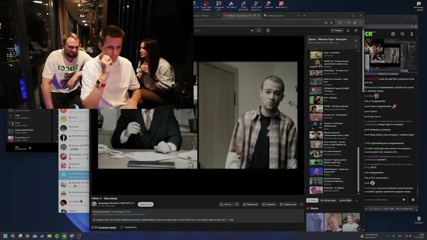Open the Автозагрузка shortcut folder on desktop
Viewport: 427px width, 240px height.
(x=419, y=6)
